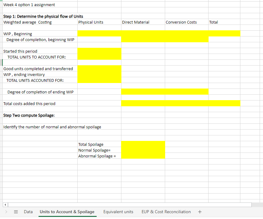Select 'Total costs added this period' cell
The height and width of the screenshot is (219, 263).
[40, 104]
